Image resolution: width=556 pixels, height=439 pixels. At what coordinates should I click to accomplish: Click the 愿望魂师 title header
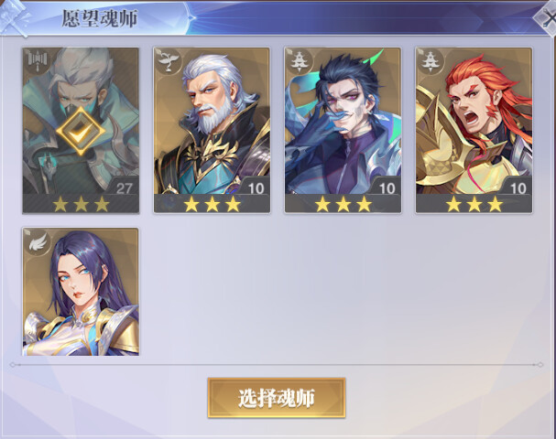(x=100, y=18)
